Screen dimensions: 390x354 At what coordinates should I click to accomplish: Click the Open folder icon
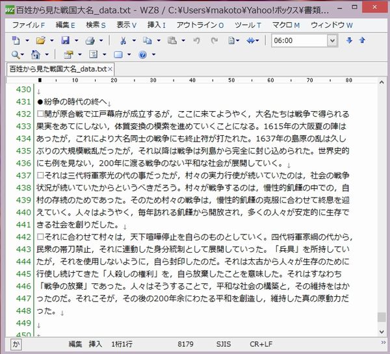[40, 40]
